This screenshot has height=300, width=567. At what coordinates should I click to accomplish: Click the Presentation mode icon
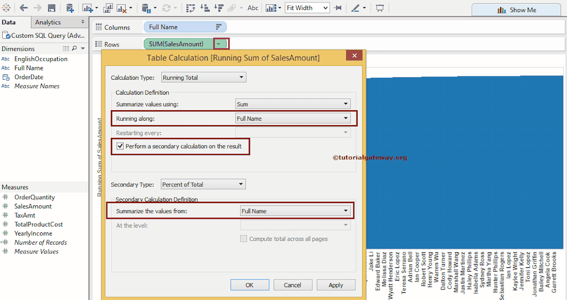380,8
